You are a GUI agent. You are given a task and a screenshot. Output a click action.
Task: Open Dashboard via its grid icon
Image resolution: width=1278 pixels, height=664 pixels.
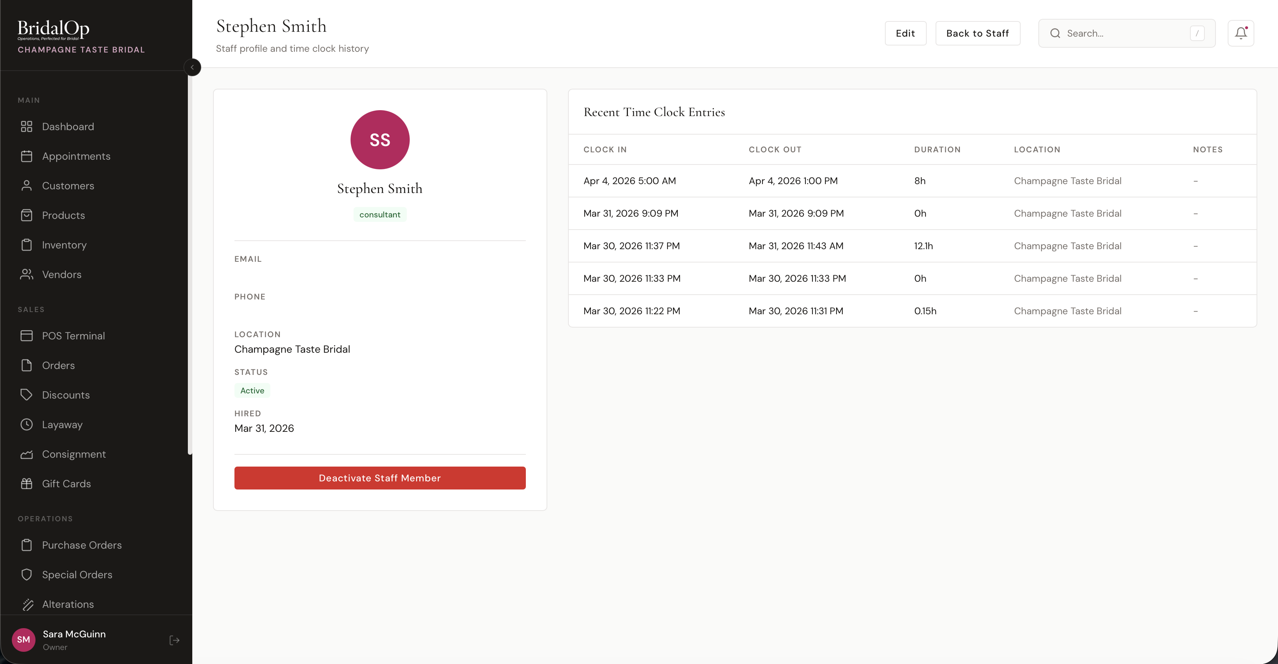pyautogui.click(x=26, y=126)
